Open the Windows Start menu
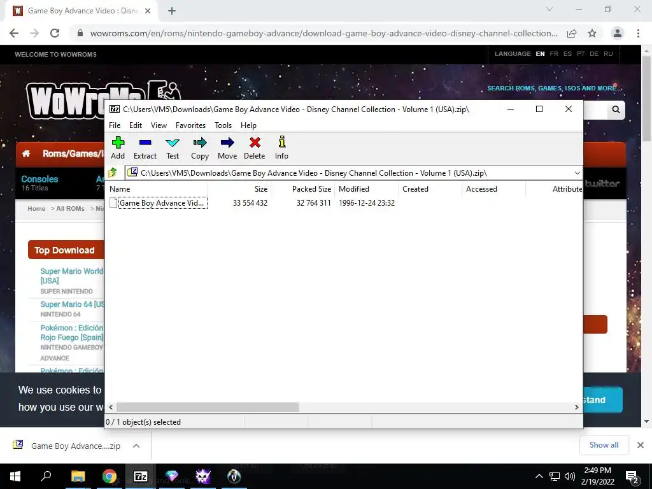Image resolution: width=652 pixels, height=489 pixels. tap(15, 476)
